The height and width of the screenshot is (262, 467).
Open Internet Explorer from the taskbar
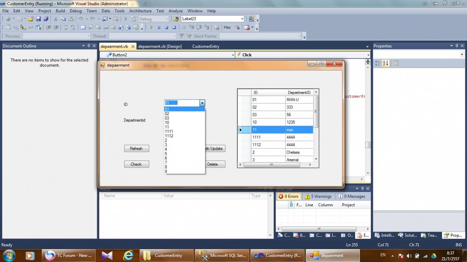[x=128, y=255]
